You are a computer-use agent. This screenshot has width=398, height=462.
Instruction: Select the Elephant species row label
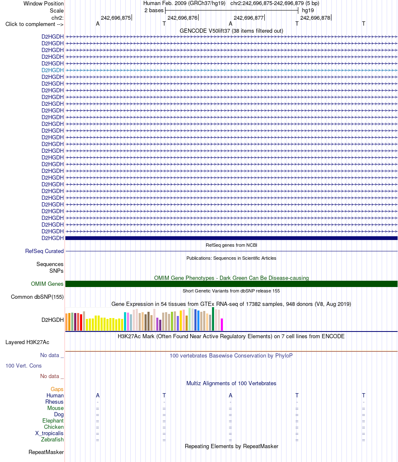point(53,420)
